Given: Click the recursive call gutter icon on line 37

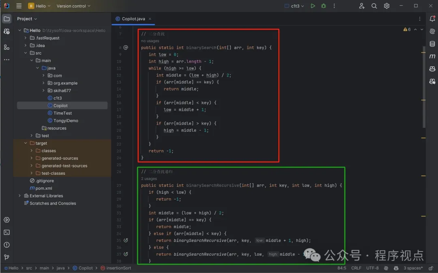Looking at the screenshot, I should click(x=126, y=254).
